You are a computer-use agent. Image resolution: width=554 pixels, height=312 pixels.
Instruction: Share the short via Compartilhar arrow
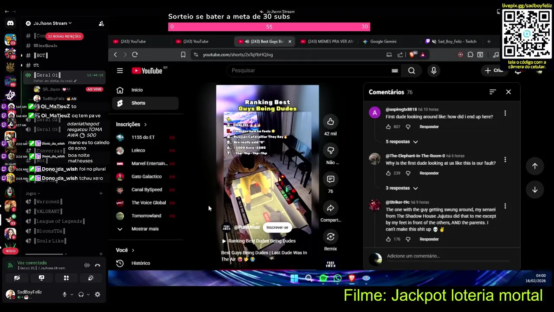(331, 208)
